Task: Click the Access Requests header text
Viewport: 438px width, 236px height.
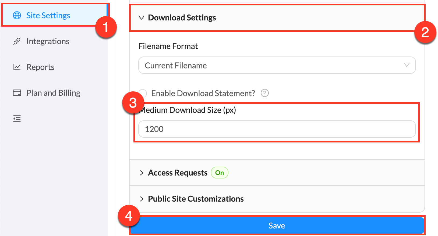Action: (177, 173)
